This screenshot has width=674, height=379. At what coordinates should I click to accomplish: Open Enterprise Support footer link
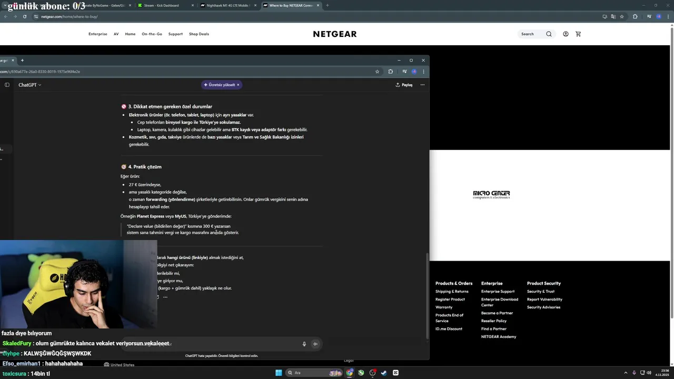pos(498,292)
